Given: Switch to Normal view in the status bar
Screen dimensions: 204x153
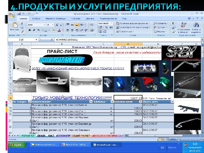Looking at the screenshot, I should [160, 139].
